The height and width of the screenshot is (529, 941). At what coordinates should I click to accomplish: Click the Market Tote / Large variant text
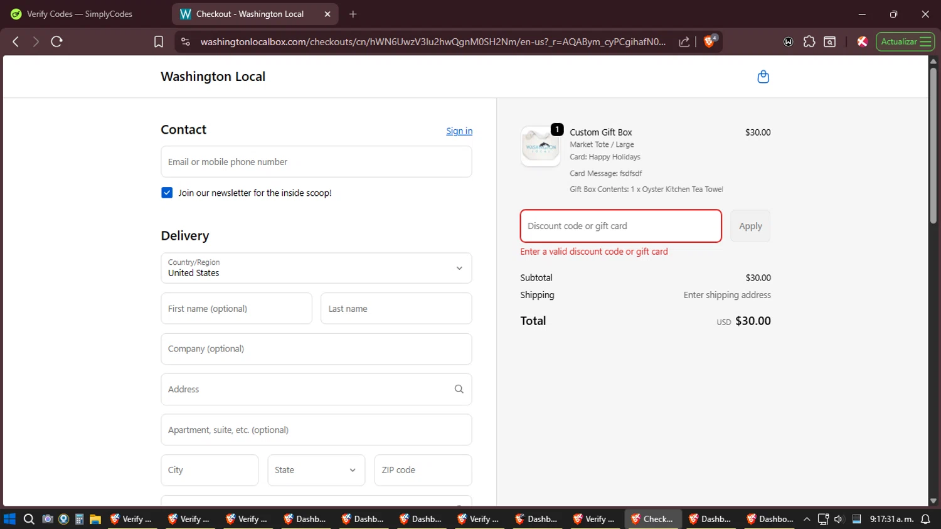point(602,144)
